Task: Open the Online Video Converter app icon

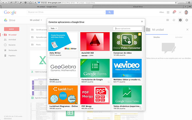Action: click(127, 41)
